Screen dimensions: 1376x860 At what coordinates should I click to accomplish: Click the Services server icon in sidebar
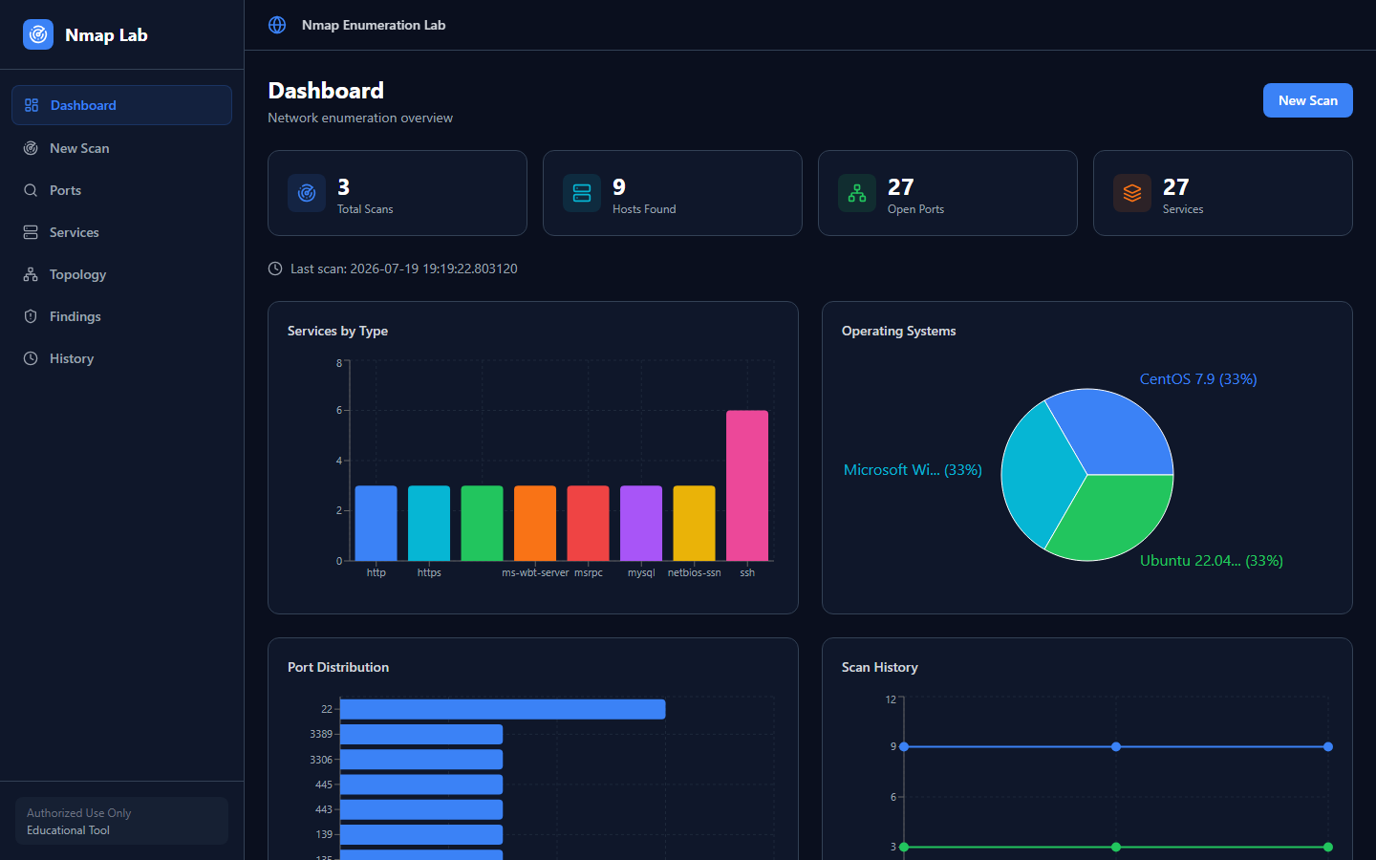(31, 232)
